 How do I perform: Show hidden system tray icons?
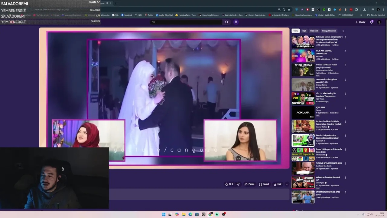[359, 214]
